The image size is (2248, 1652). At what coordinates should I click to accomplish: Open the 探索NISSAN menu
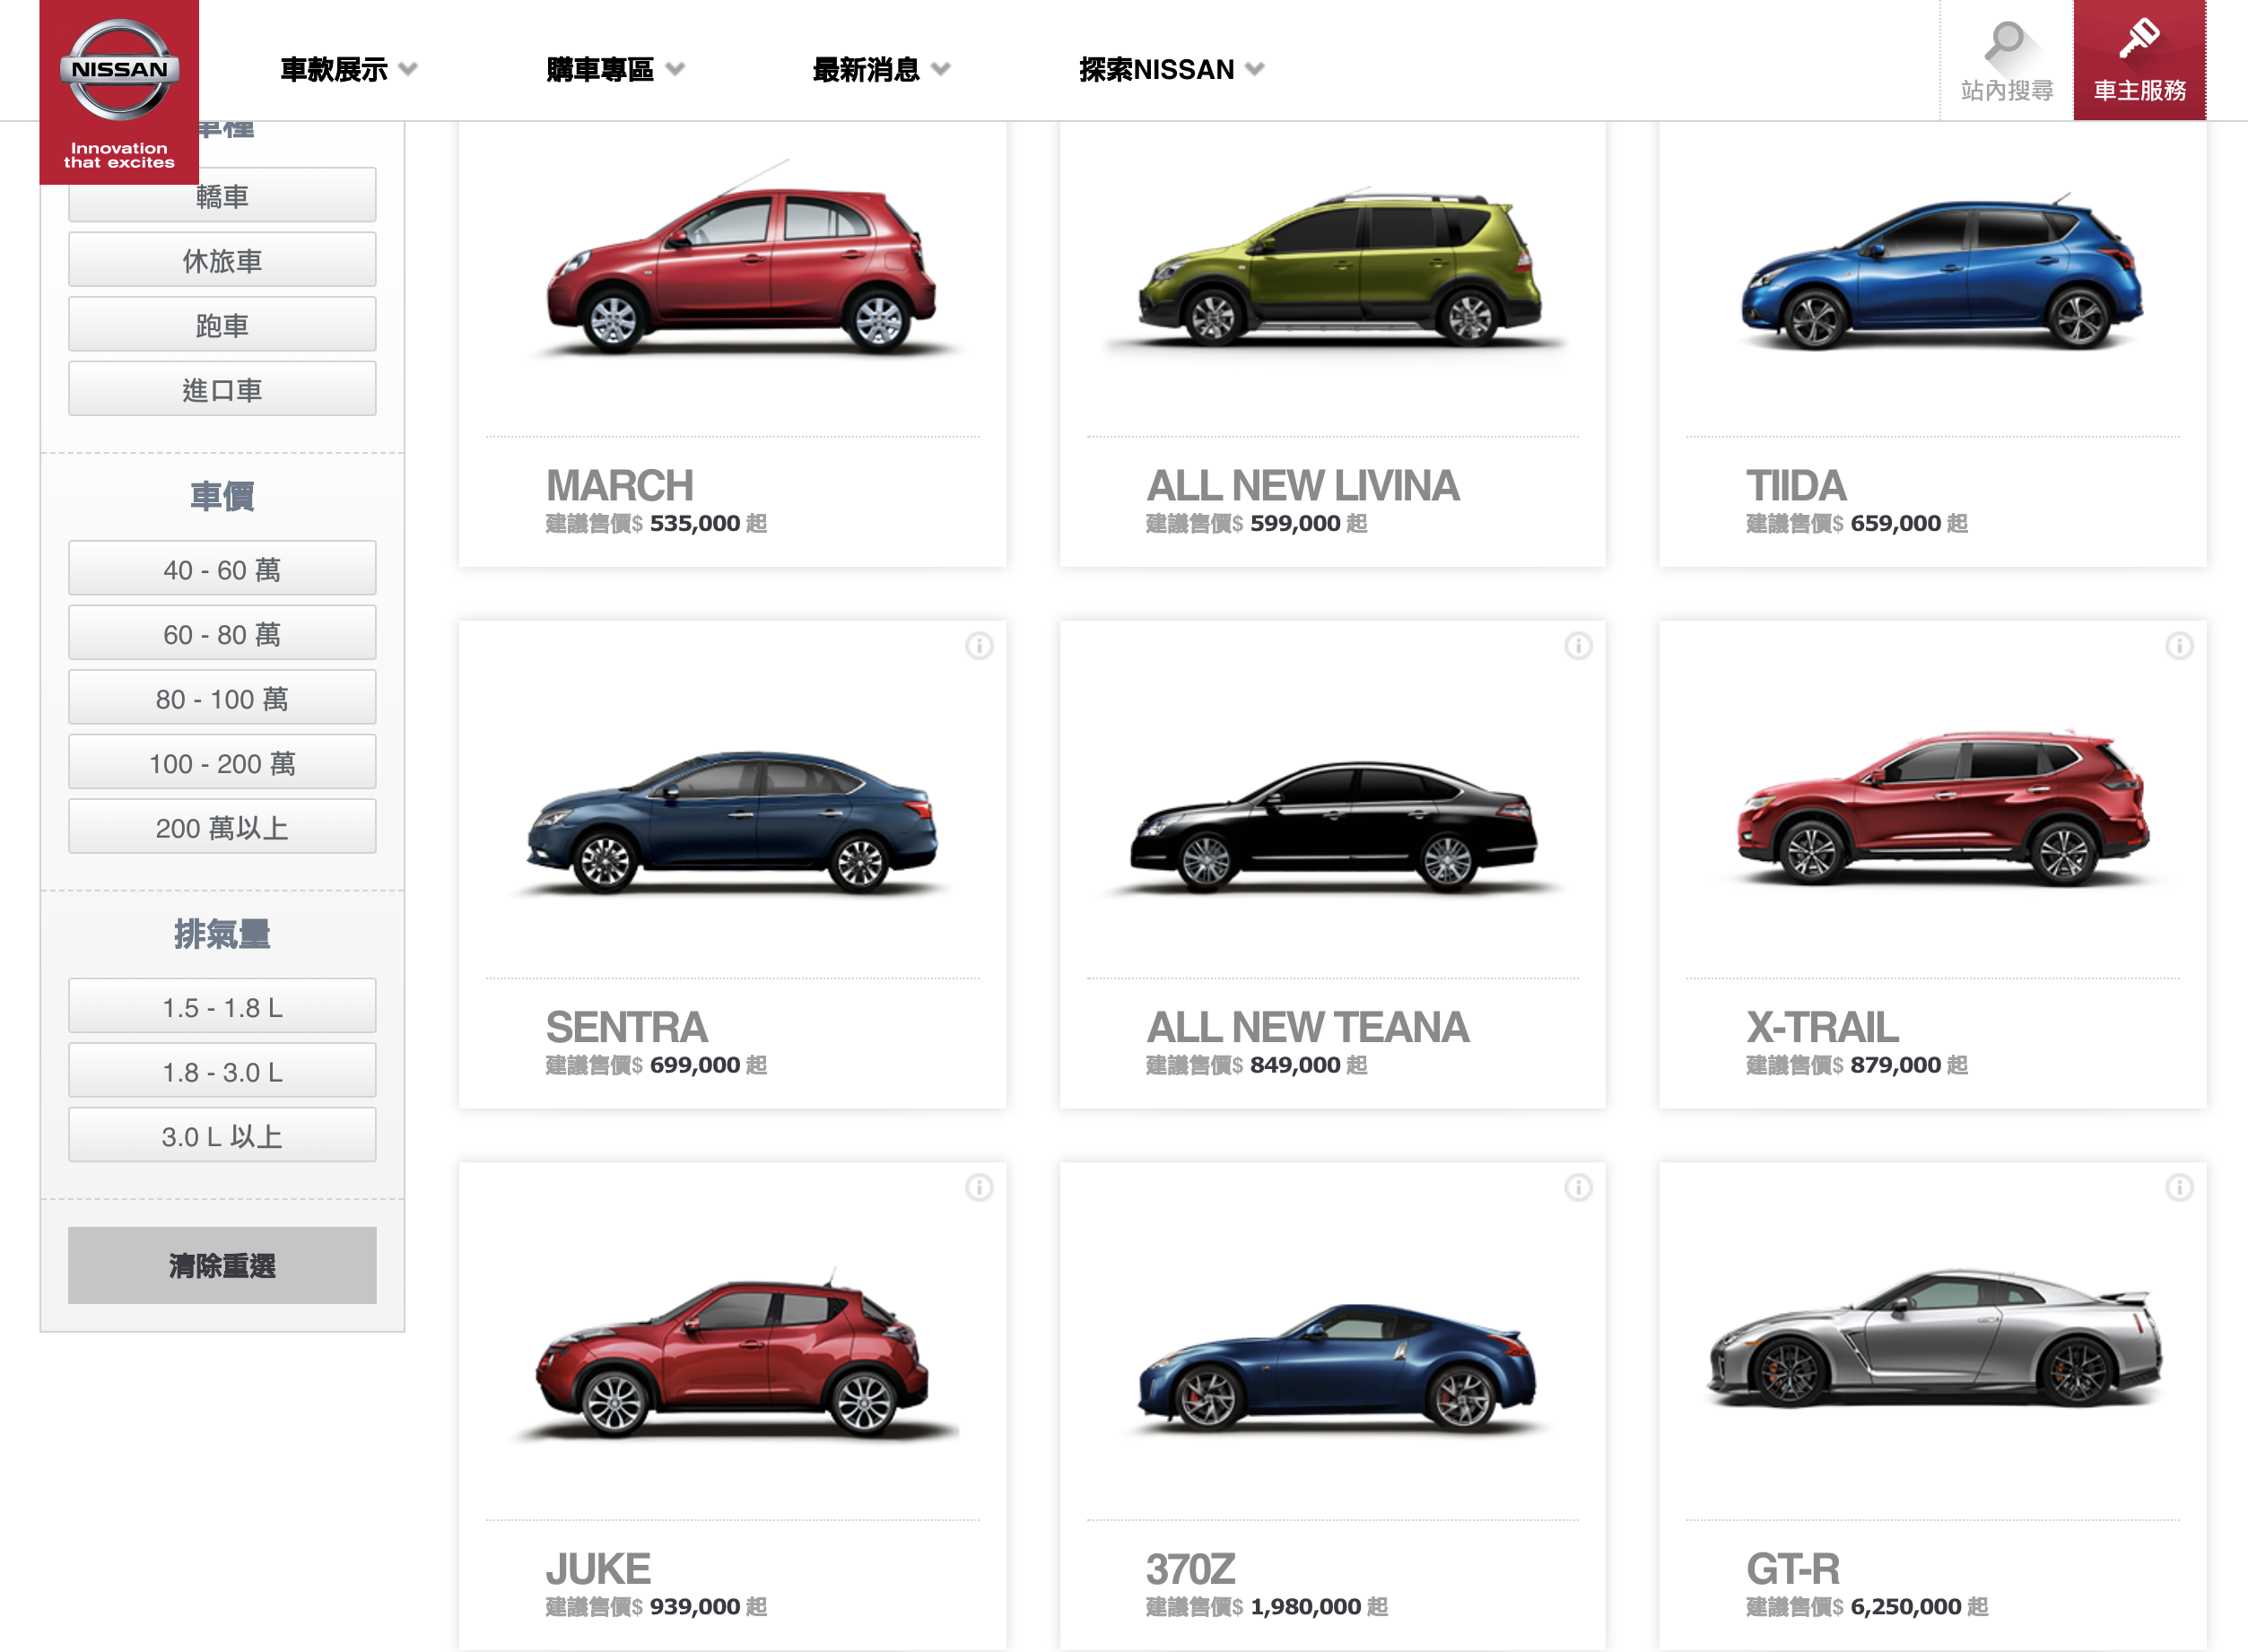click(x=1157, y=69)
